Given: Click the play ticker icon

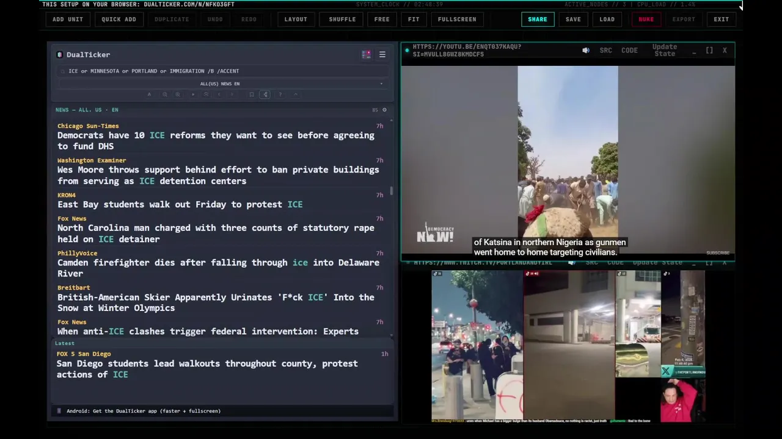Looking at the screenshot, I should coord(193,95).
